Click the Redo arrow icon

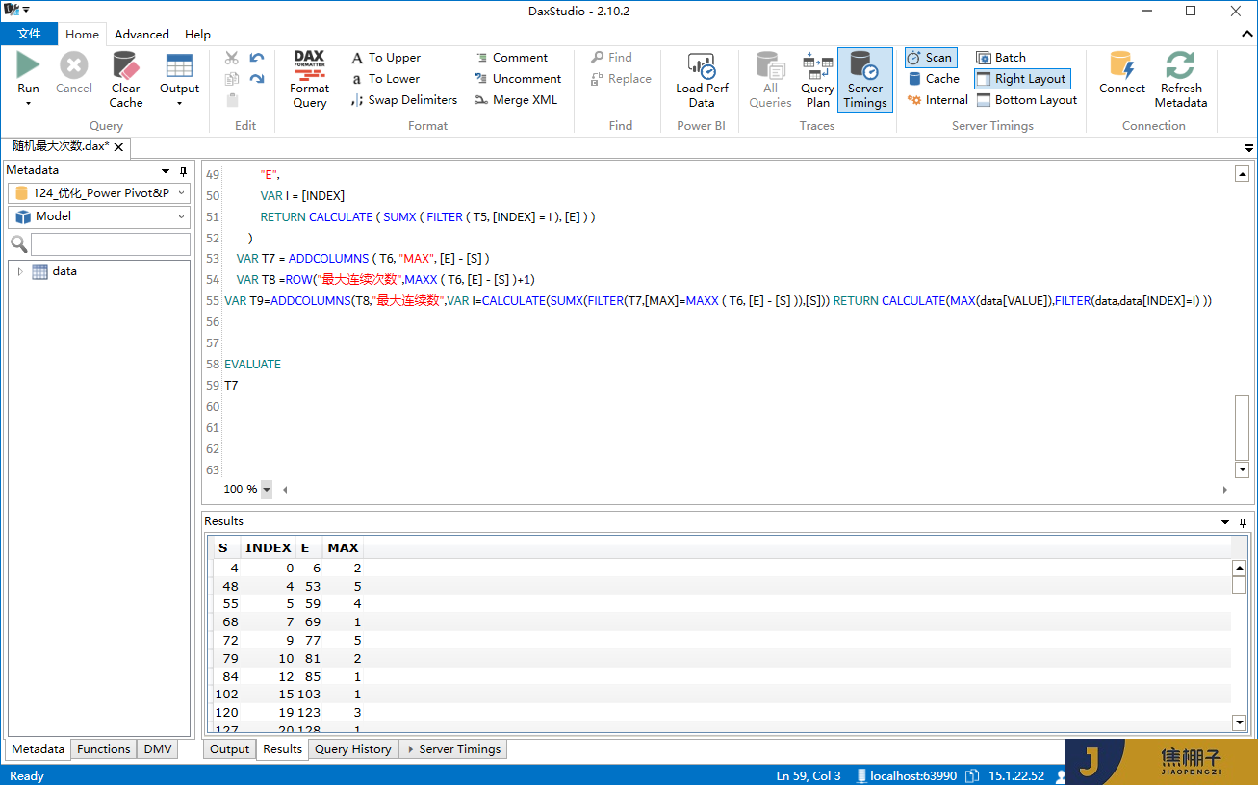point(257,79)
